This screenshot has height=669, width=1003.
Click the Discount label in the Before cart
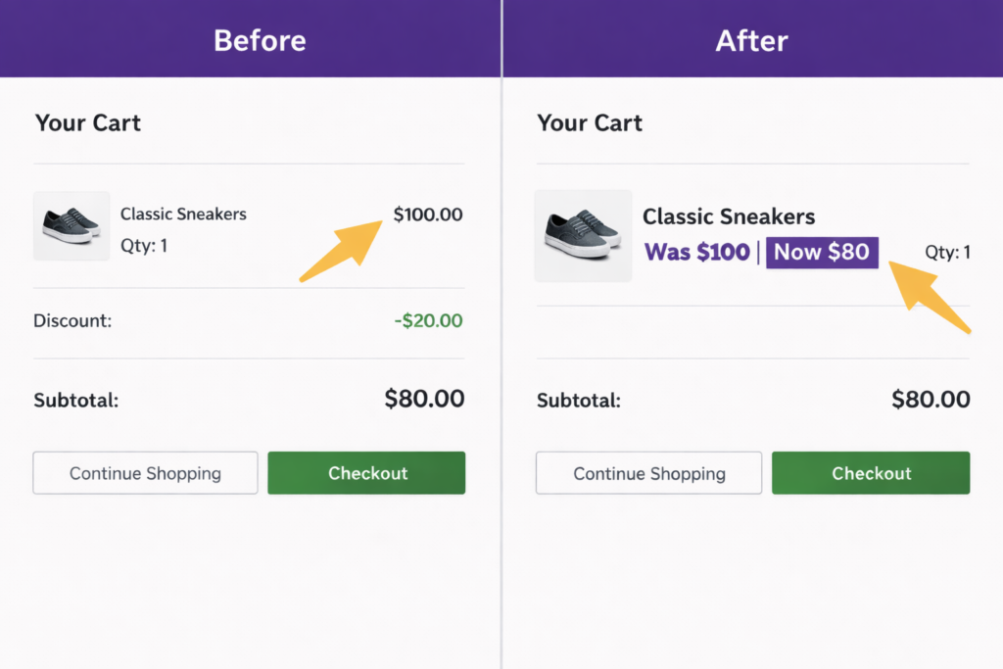[72, 320]
